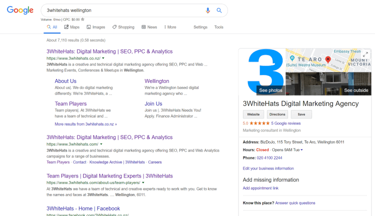Viewport: 375px width, 216px height.
Task: Expand the opening hours dropdown arrow
Action: click(301, 149)
